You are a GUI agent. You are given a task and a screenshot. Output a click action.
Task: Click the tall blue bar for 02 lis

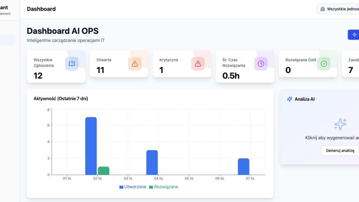(x=91, y=146)
